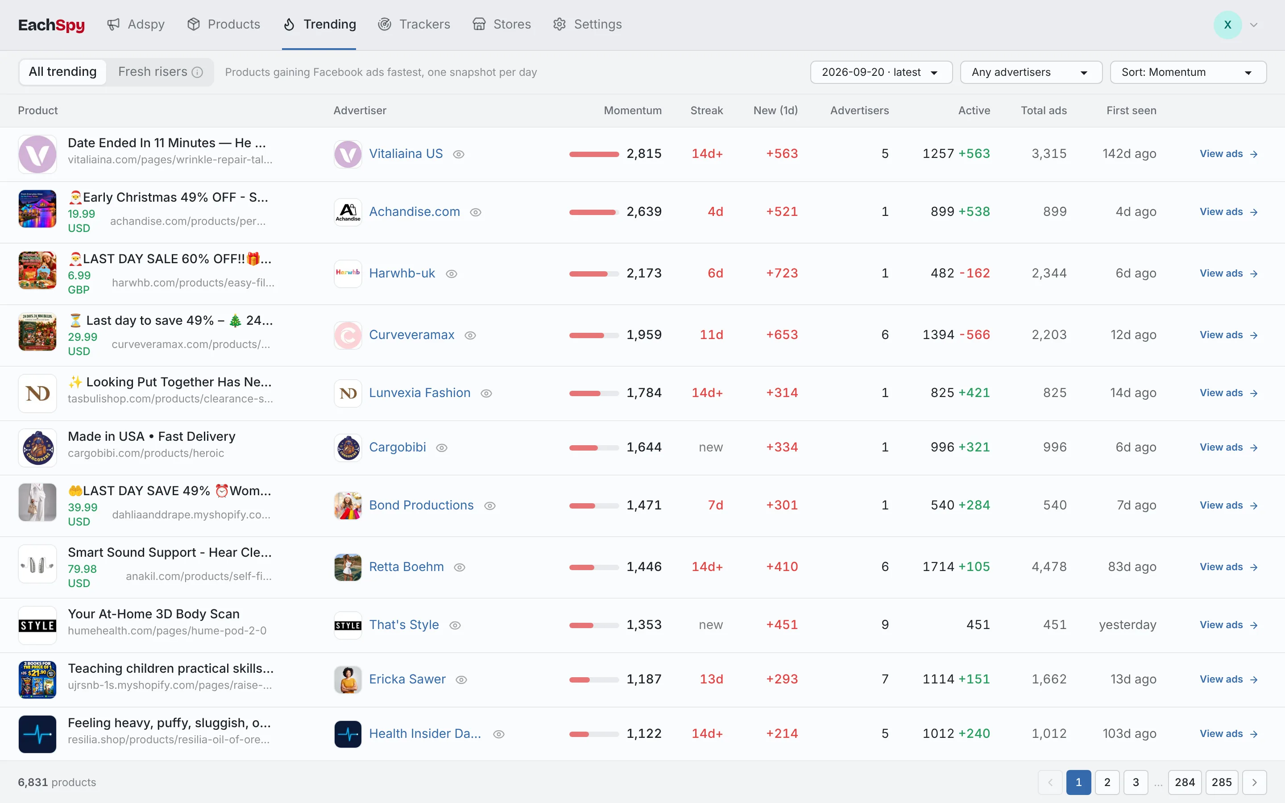Click Retta Boehm advertiser avatar
Viewport: 1285px width, 803px height.
(348, 567)
